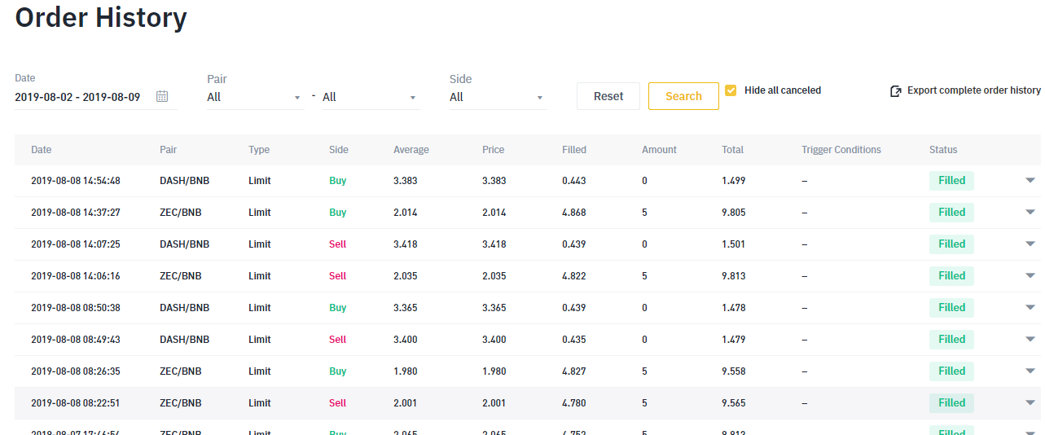
Task: Expand the ZEC/BNB 14:37:27 order details arrow
Action: coord(1030,213)
